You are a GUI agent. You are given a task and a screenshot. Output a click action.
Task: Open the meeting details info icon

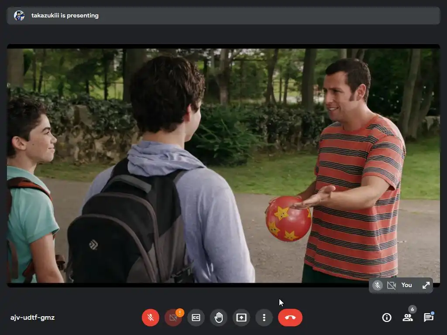[387, 318]
